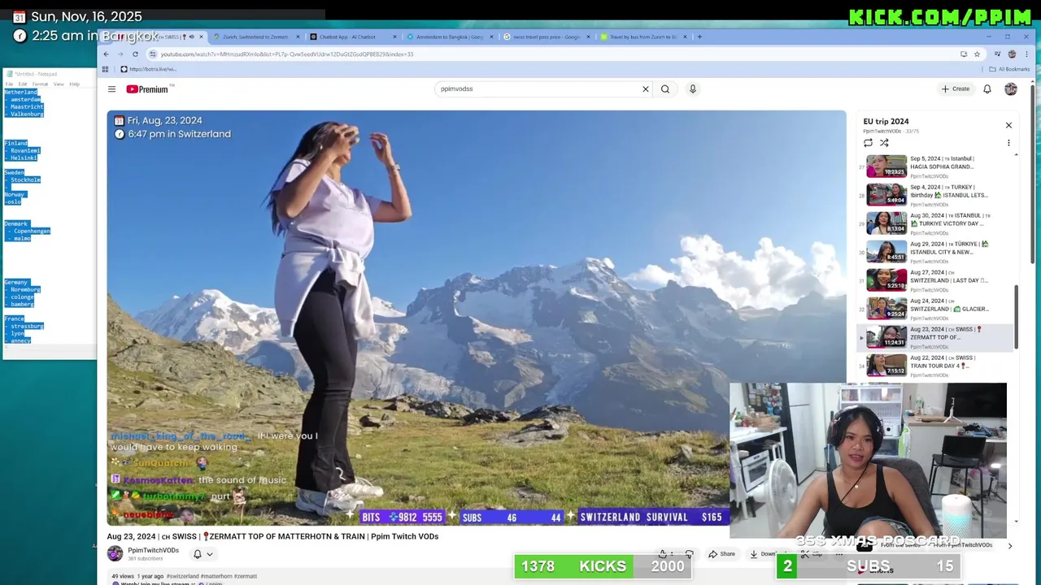Play Aug 30 Turkiye Victory Day video
1041x585 pixels.
pyautogui.click(x=935, y=223)
